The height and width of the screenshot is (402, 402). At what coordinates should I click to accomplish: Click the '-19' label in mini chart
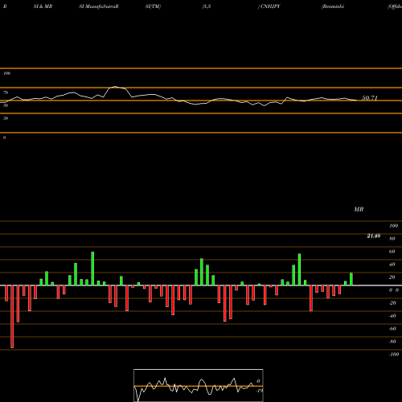pos(259,391)
